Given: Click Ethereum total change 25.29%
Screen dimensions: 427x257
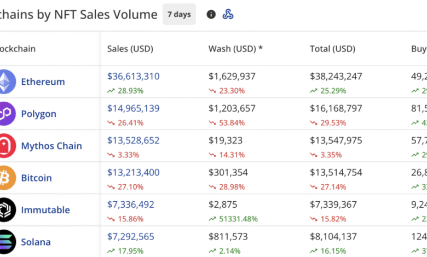Looking at the screenshot, I should click(x=328, y=91).
